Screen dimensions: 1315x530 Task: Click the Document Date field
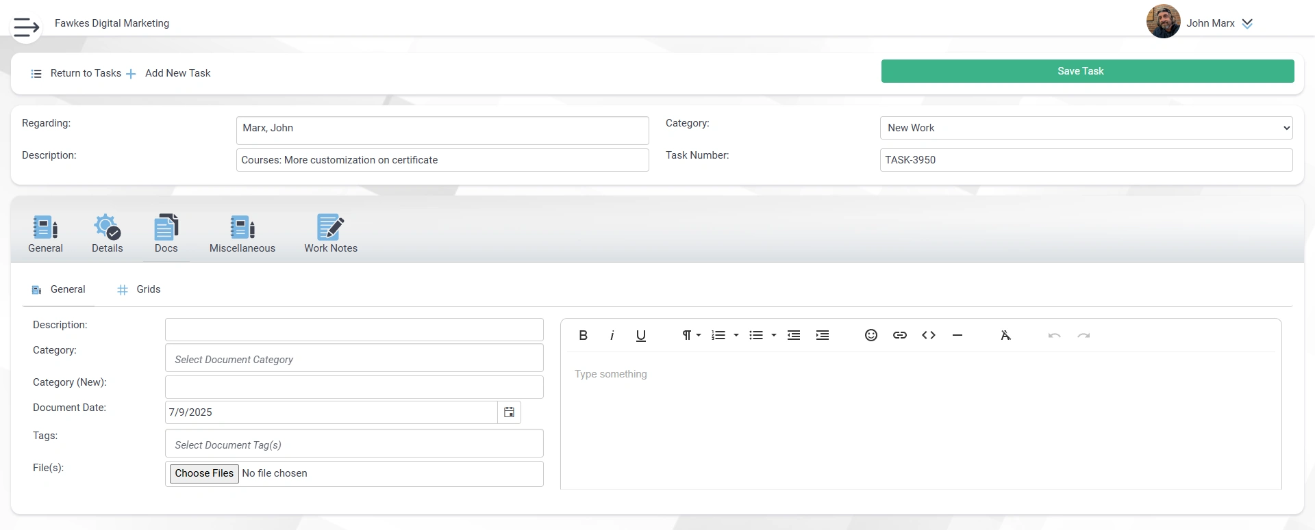point(331,412)
